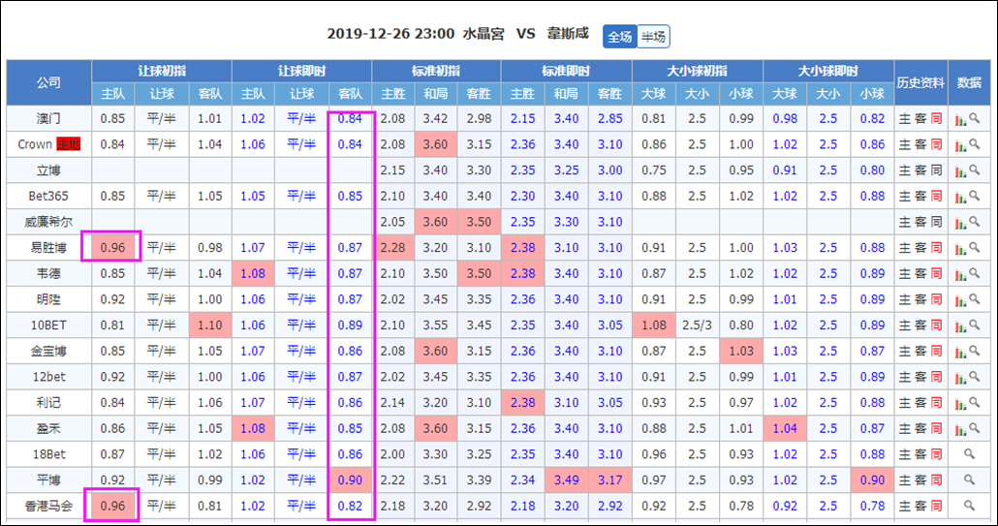
Task: Open red 同 link in 澳门 row
Action: click(936, 118)
